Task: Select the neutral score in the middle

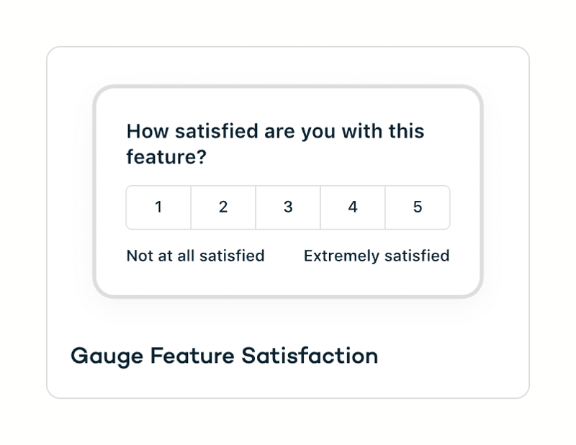Action: (x=287, y=207)
